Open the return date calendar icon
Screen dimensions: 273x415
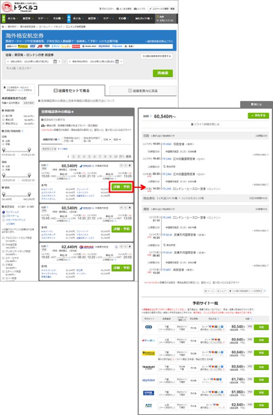point(117,61)
